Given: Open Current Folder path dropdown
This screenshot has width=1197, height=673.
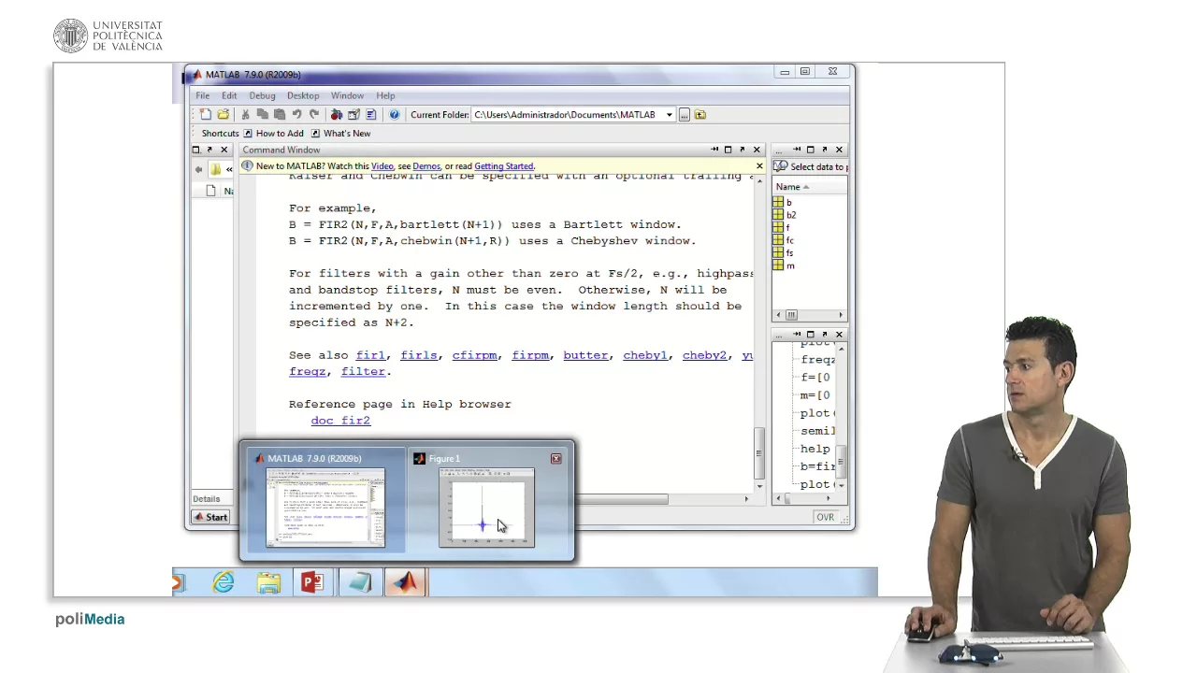Looking at the screenshot, I should [669, 115].
